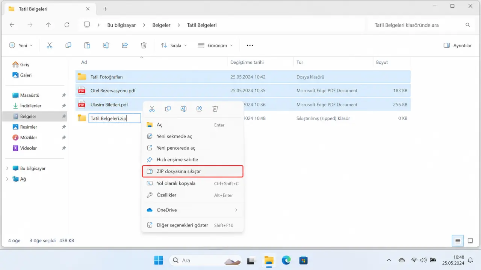Sort by the Boyut column header
481x270 pixels.
click(382, 62)
